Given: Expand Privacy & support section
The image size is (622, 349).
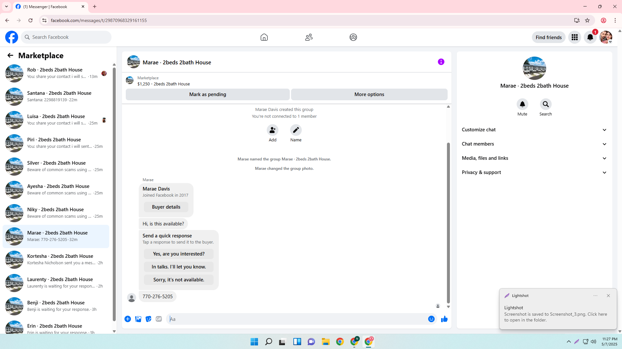Looking at the screenshot, I should coord(534,172).
